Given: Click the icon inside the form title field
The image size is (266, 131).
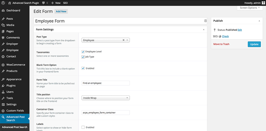Looking at the screenshot, I should tap(206, 21).
